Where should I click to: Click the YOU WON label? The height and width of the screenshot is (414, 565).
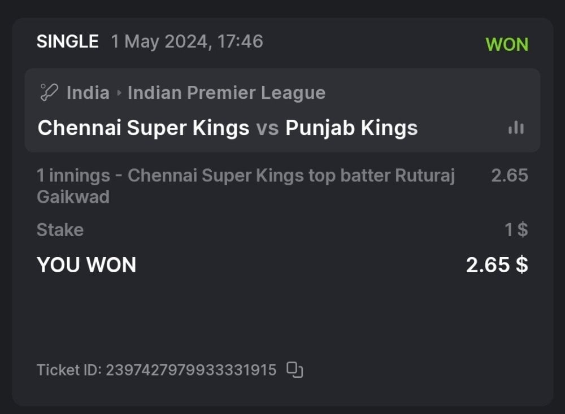pos(86,264)
